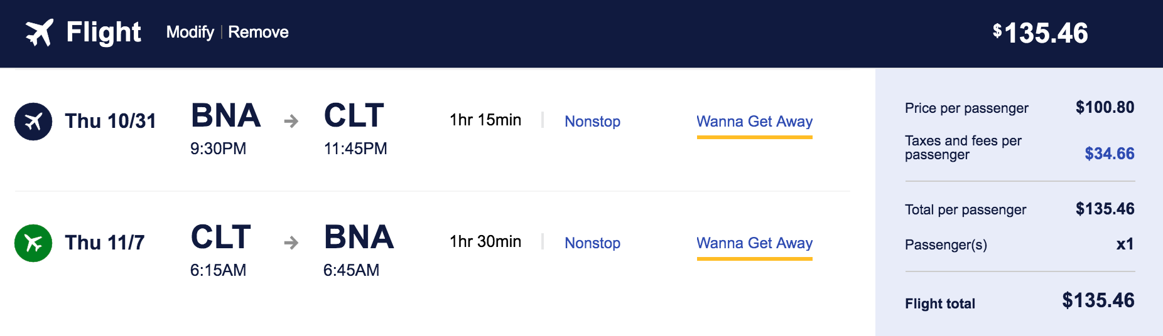Open the Wanna Get Away fare for the CLT to BNA flight

click(x=754, y=243)
